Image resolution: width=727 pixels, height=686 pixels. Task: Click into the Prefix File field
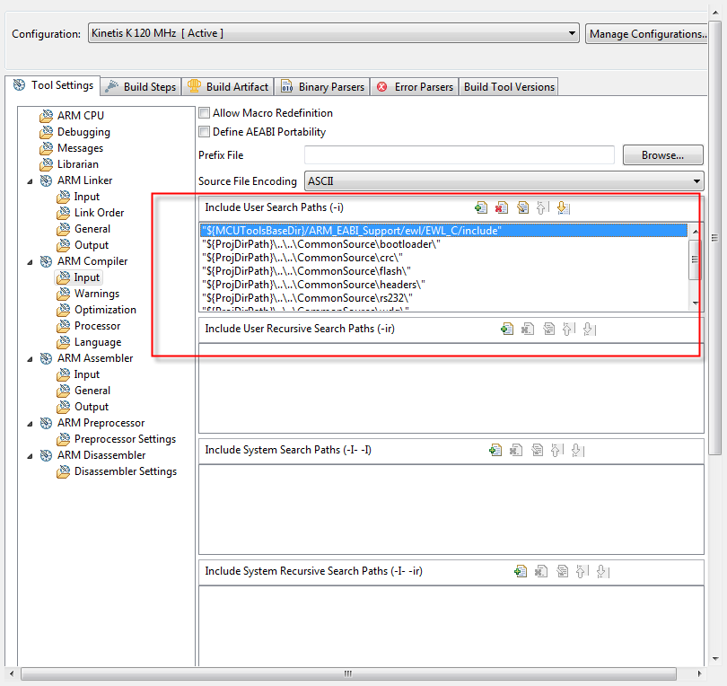(x=459, y=155)
